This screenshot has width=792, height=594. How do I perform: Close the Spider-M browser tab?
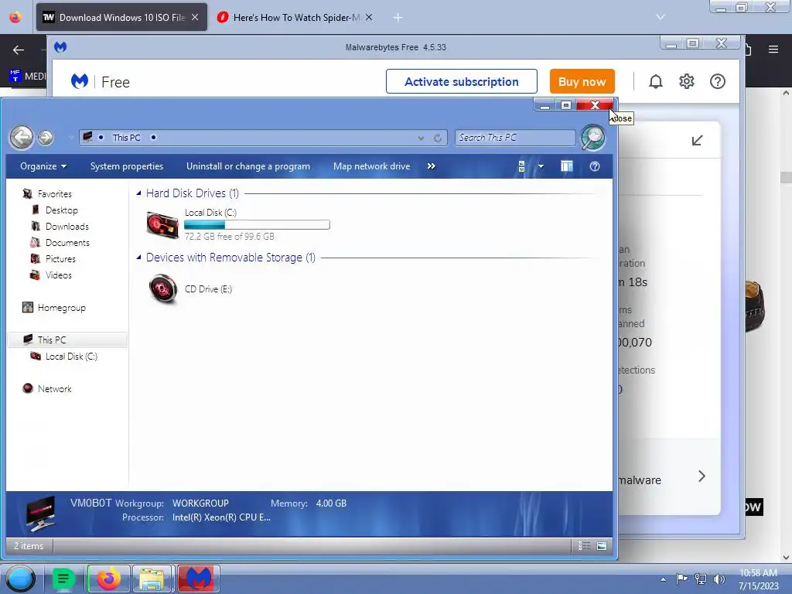(x=369, y=17)
